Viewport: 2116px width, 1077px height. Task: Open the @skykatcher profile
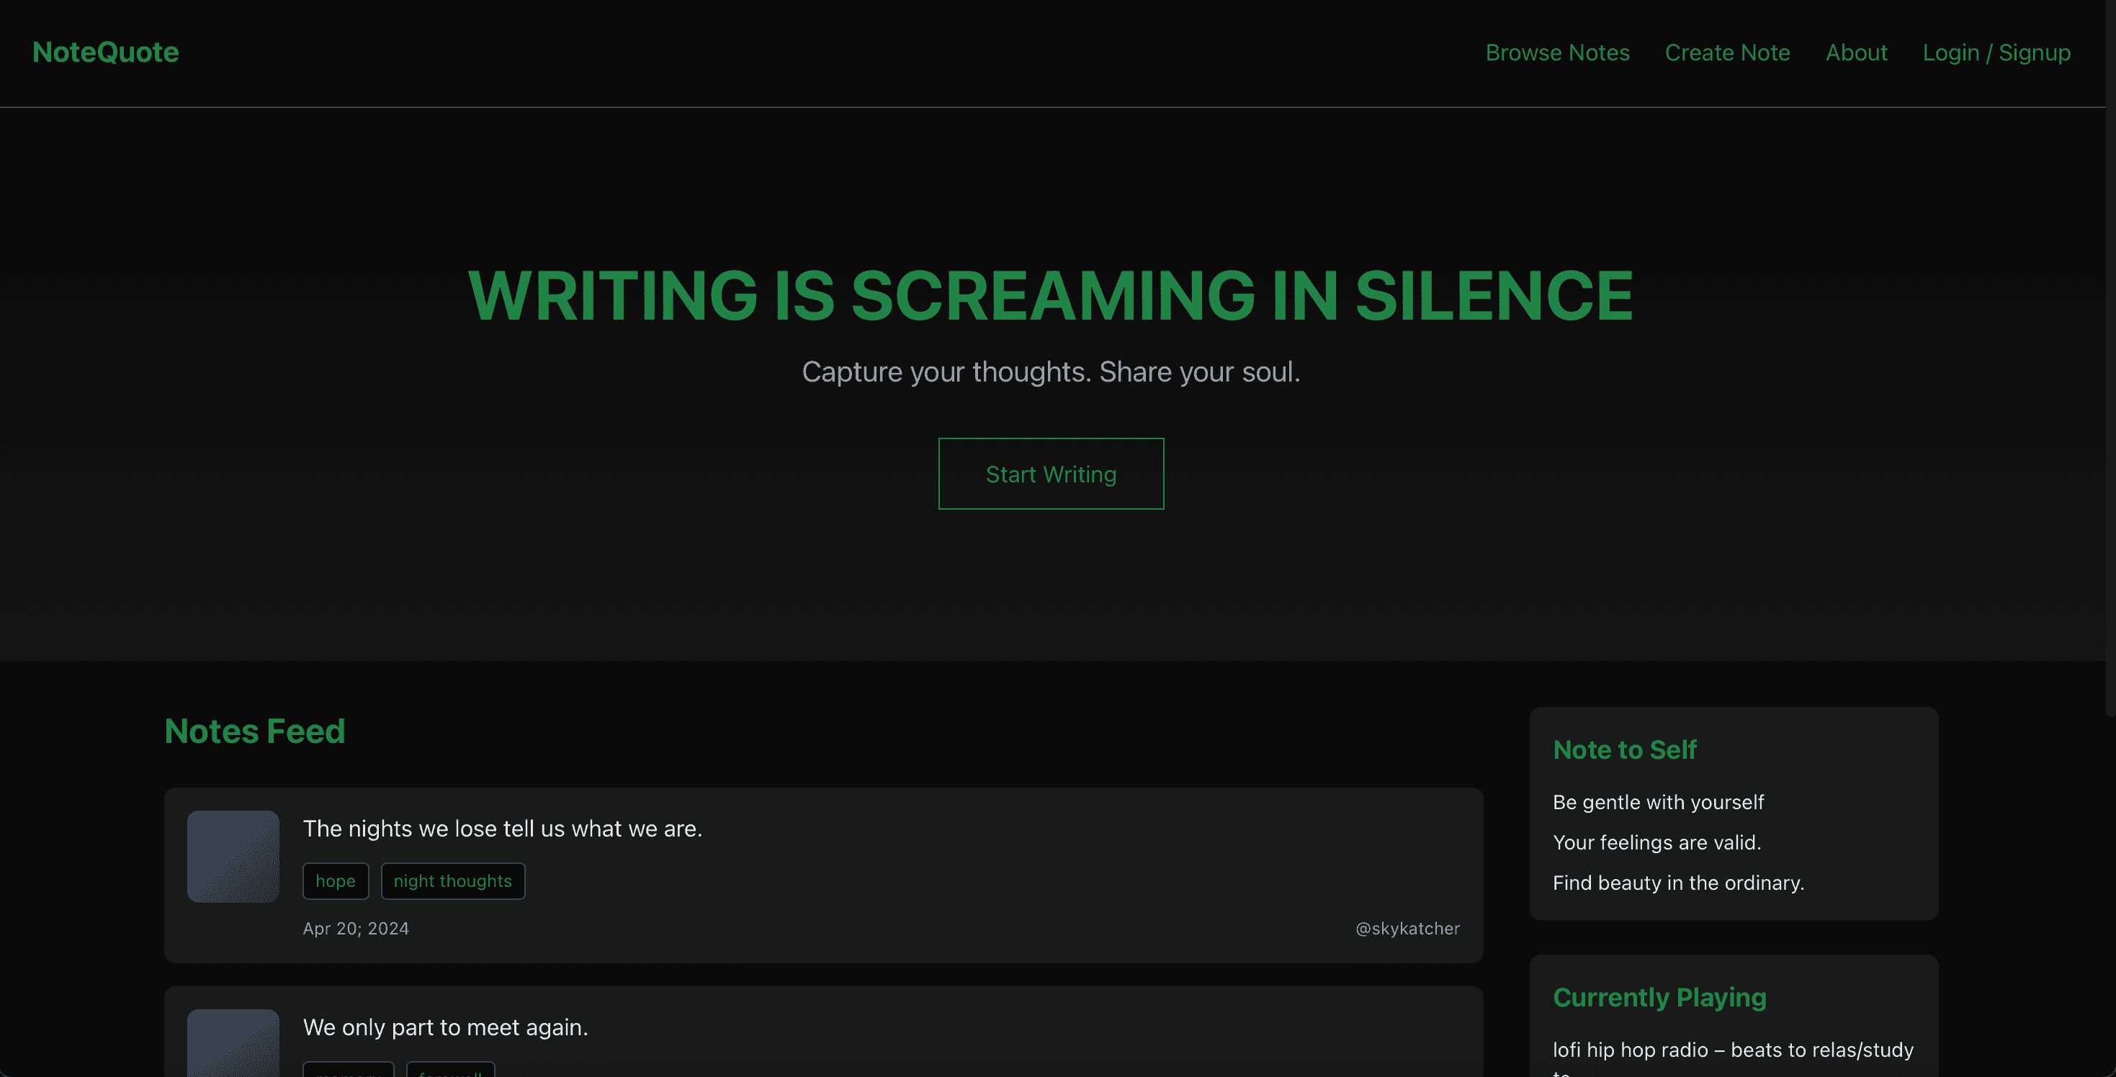click(1407, 929)
